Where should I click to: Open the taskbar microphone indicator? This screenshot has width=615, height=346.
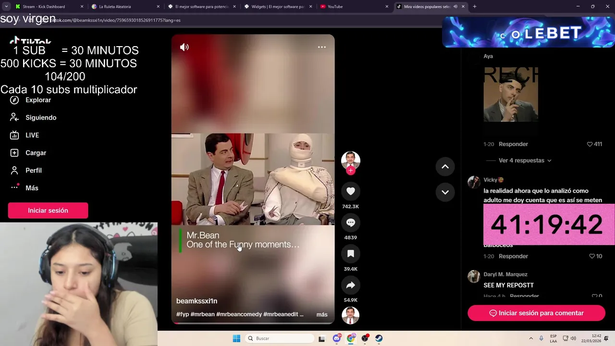pyautogui.click(x=541, y=338)
